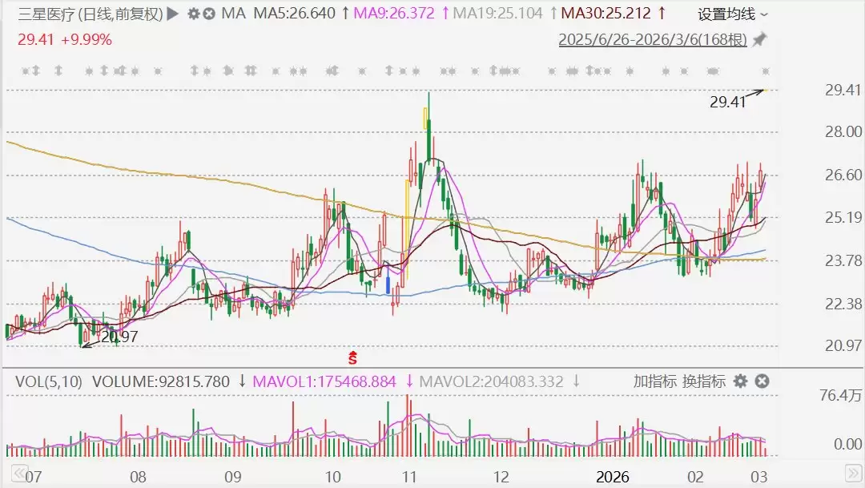The image size is (865, 488).
Task: Open the 2025/6/26-2026/3/6 date range selector
Action: [x=654, y=38]
